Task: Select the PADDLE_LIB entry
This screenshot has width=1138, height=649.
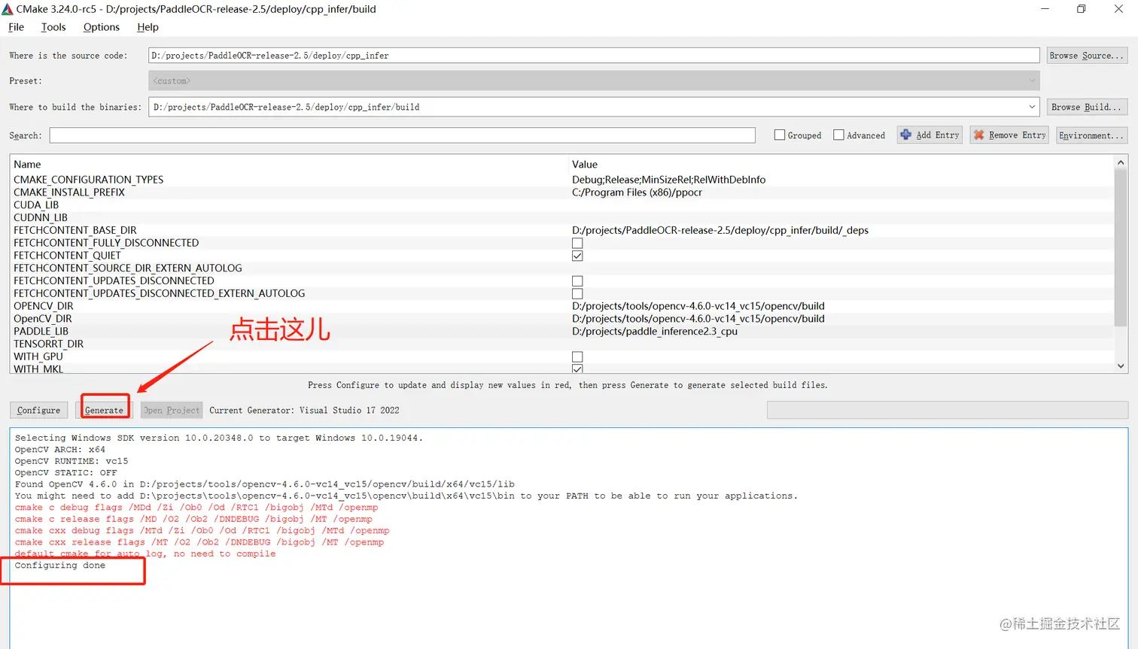Action: (41, 332)
